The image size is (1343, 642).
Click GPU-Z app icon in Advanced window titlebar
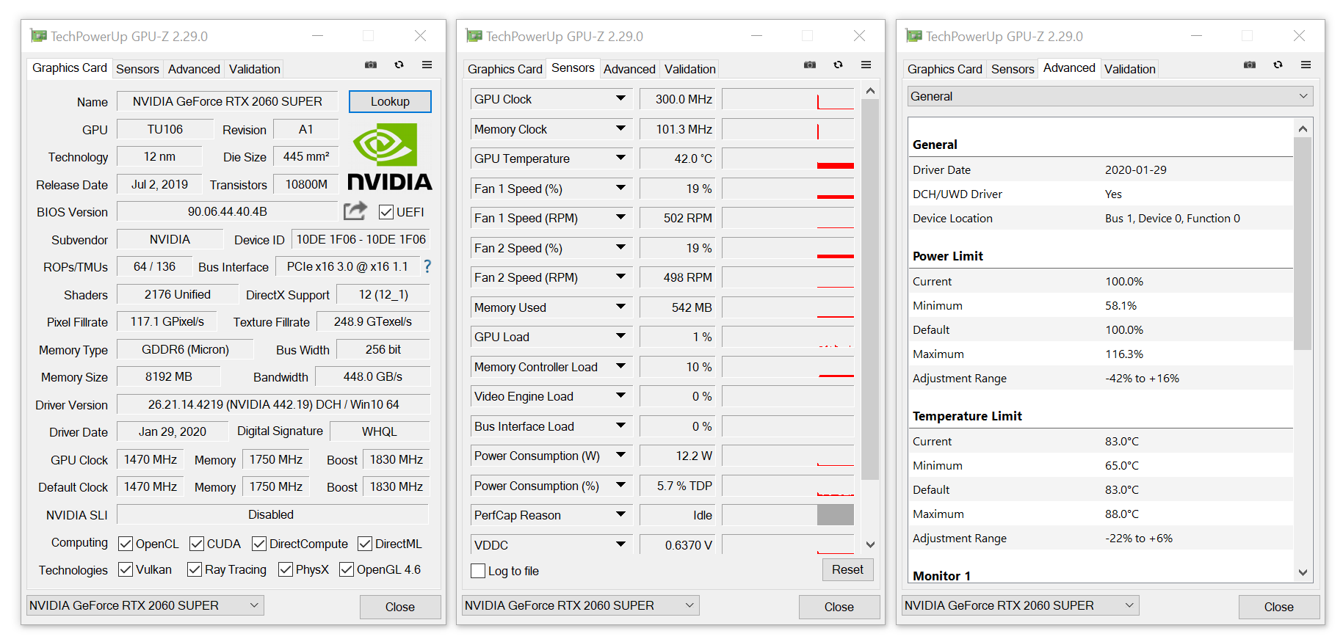point(914,36)
